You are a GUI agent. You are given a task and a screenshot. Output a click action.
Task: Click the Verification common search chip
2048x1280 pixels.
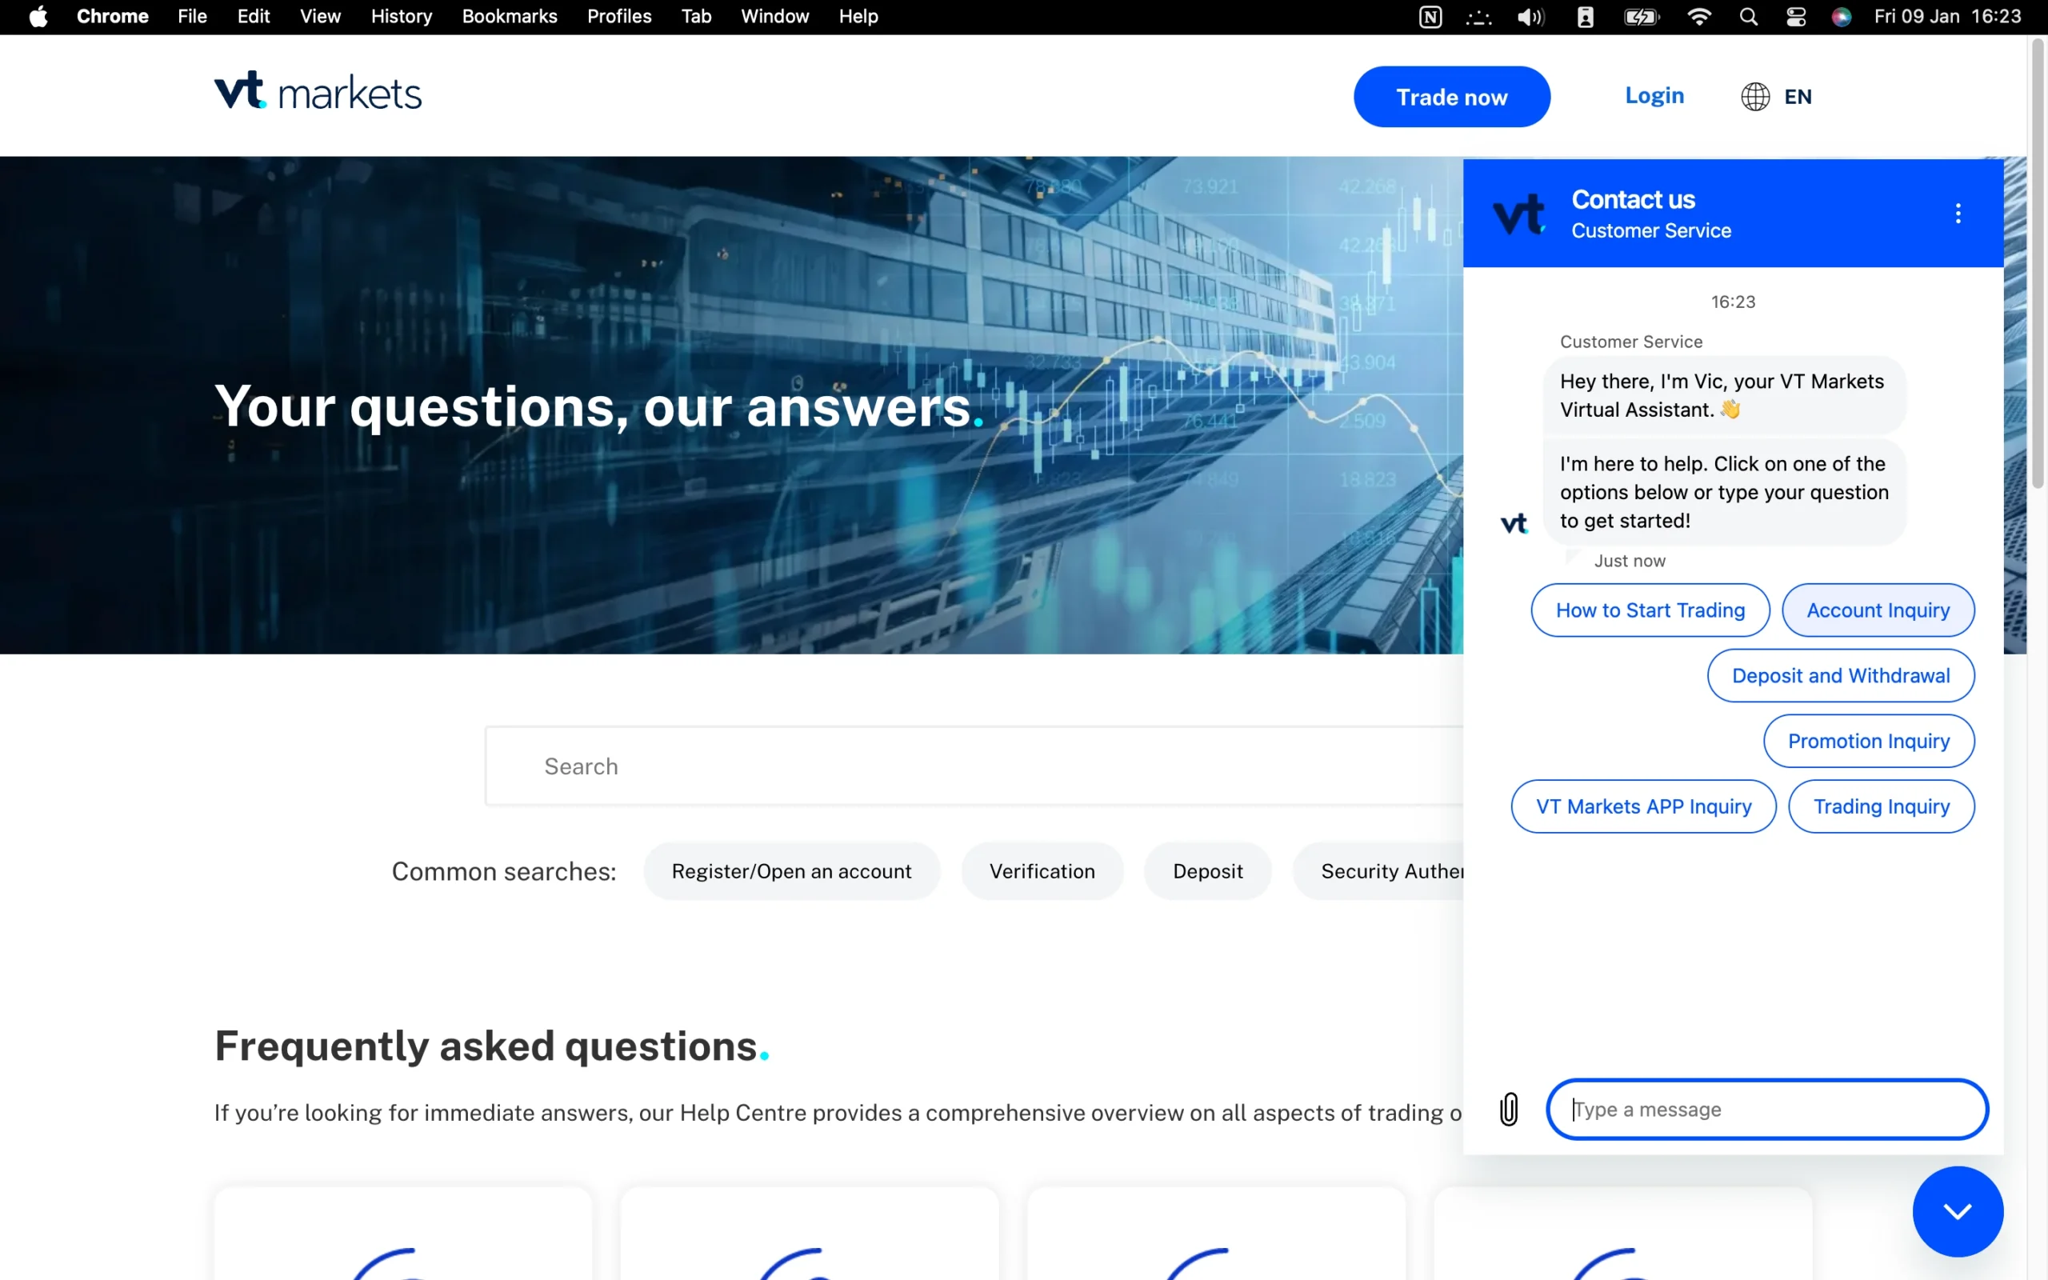pyautogui.click(x=1042, y=871)
